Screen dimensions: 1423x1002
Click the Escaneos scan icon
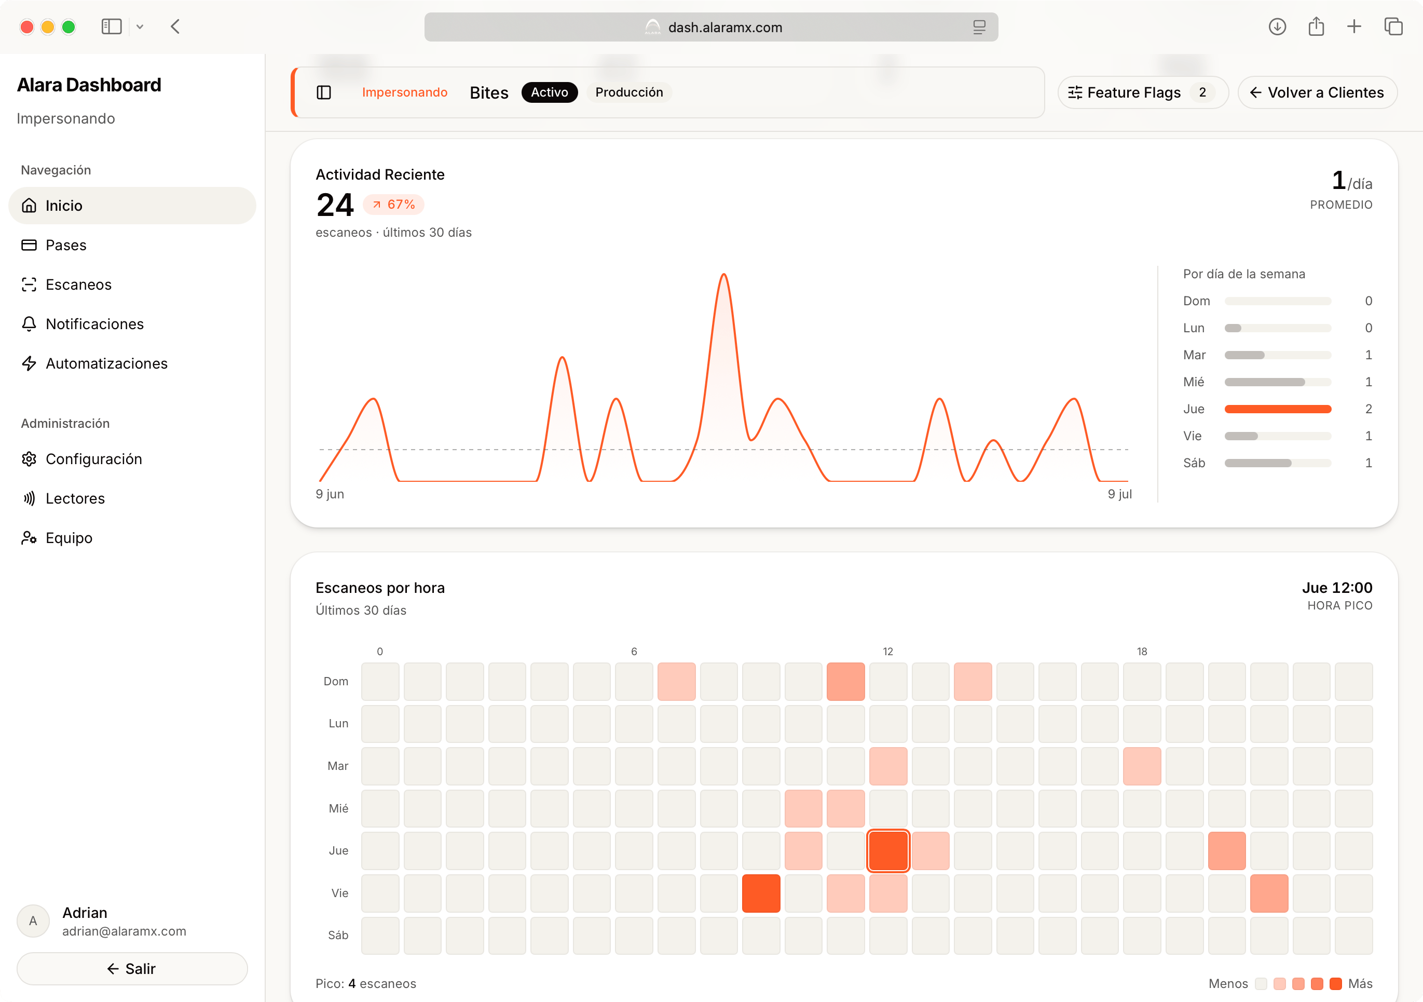coord(29,285)
